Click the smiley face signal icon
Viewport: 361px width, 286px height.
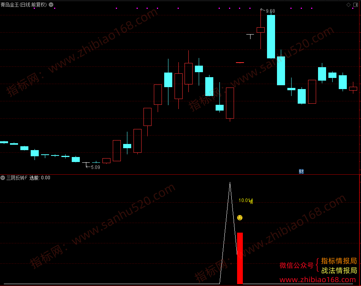(240, 218)
